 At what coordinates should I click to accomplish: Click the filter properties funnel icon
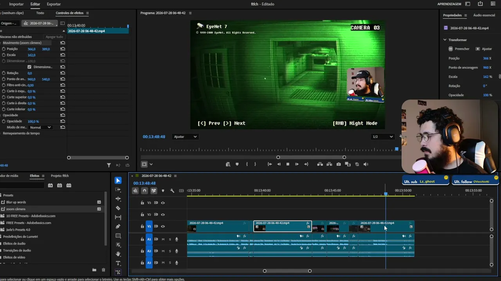[109, 165]
